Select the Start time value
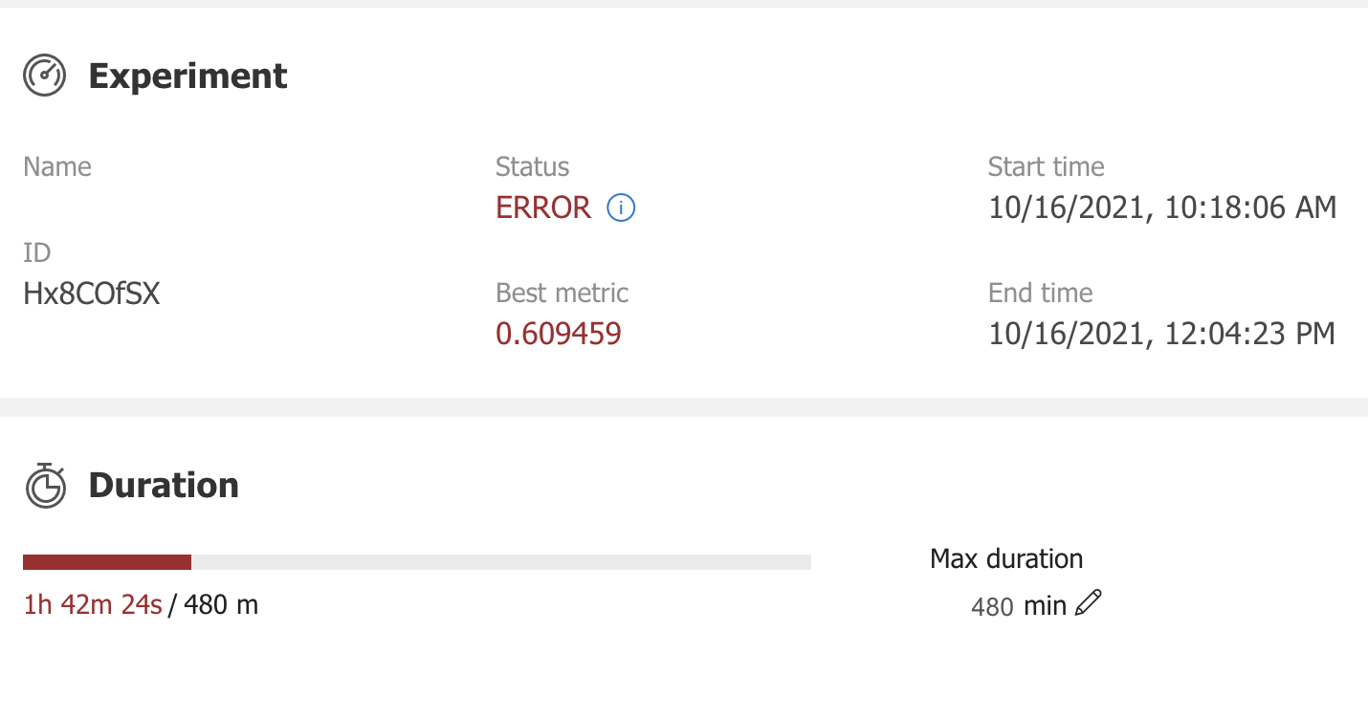Screen dimensions: 1368x719 point(1161,207)
